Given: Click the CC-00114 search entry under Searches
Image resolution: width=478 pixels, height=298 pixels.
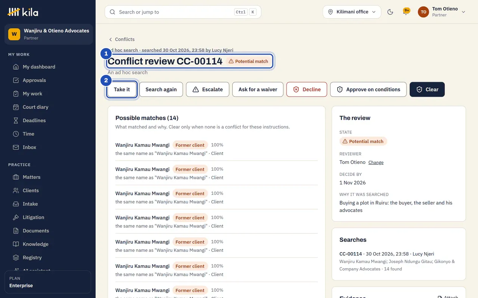Looking at the screenshot, I should click(399, 261).
